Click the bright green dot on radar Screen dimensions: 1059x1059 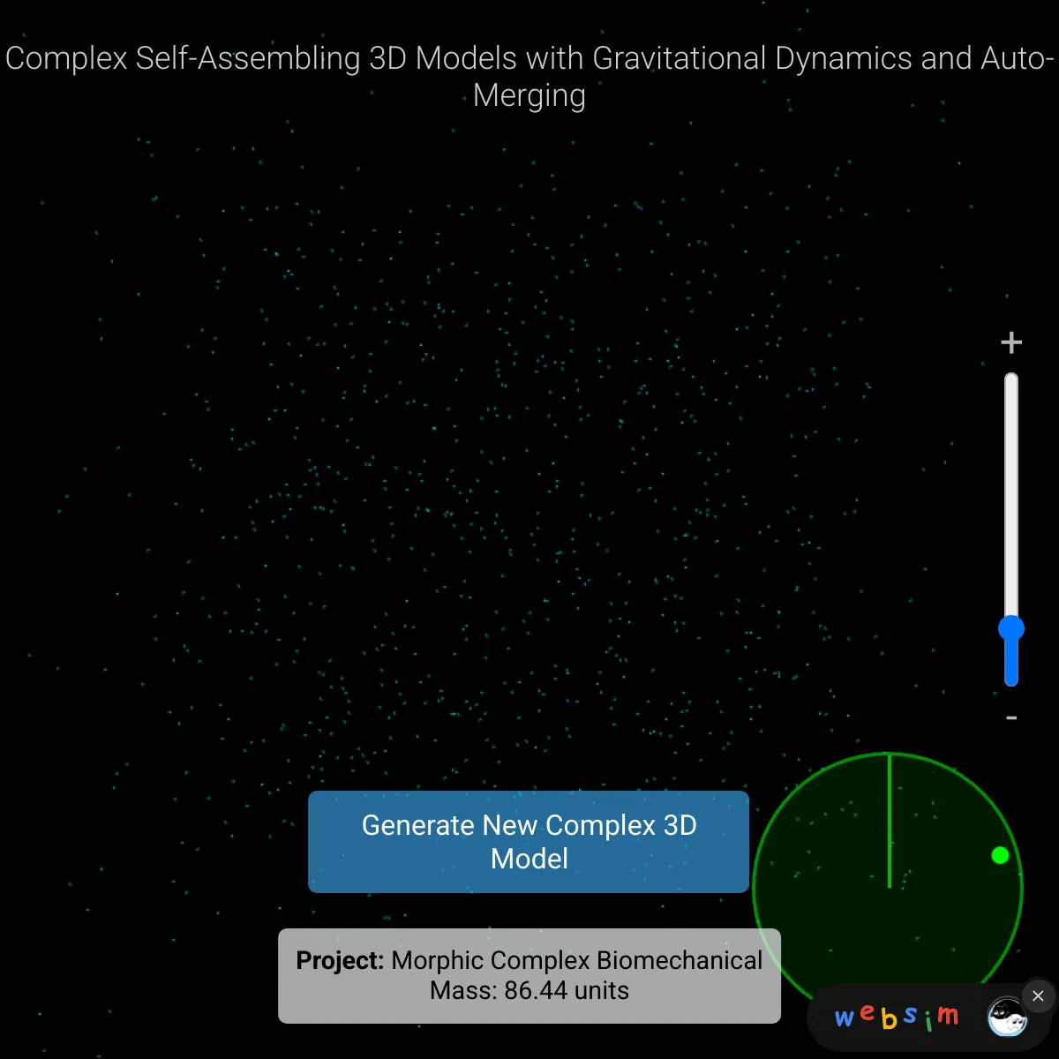[1000, 854]
